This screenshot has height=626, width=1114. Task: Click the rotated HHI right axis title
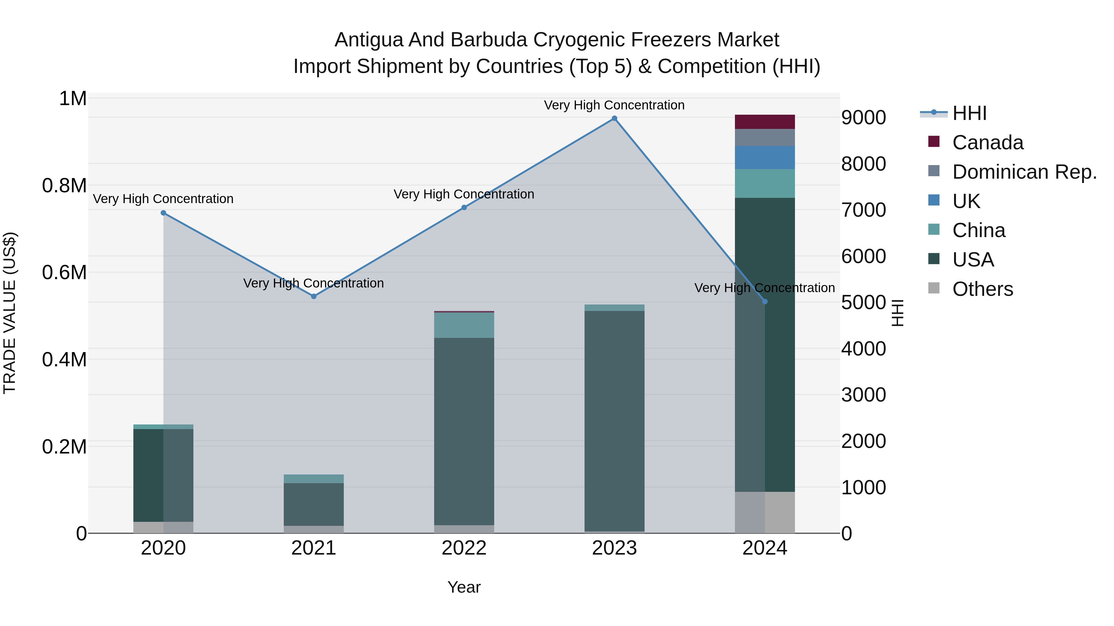pos(898,313)
